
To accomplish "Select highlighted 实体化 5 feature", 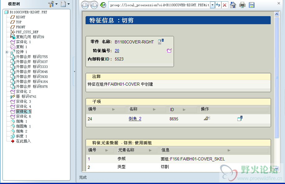I will click(x=23, y=111).
